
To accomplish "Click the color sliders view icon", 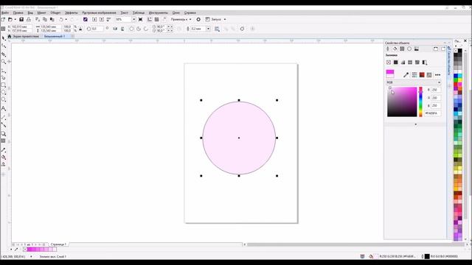I will pos(414,74).
